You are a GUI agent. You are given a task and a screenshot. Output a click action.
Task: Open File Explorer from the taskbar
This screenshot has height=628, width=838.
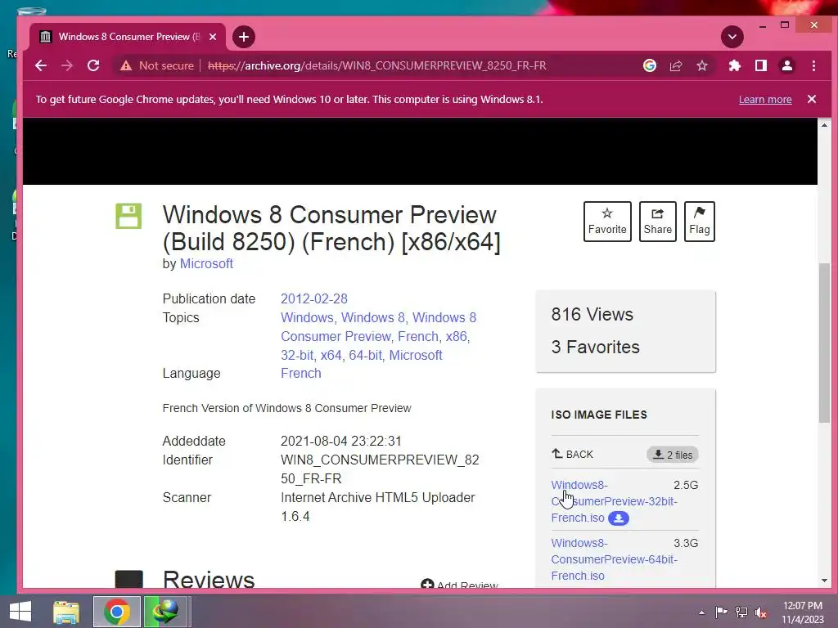point(66,612)
